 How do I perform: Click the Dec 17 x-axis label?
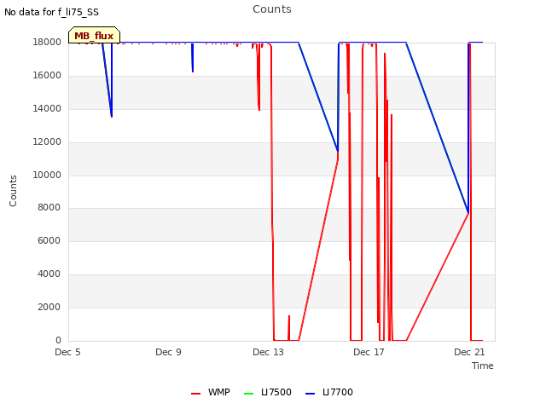[x=369, y=352]
